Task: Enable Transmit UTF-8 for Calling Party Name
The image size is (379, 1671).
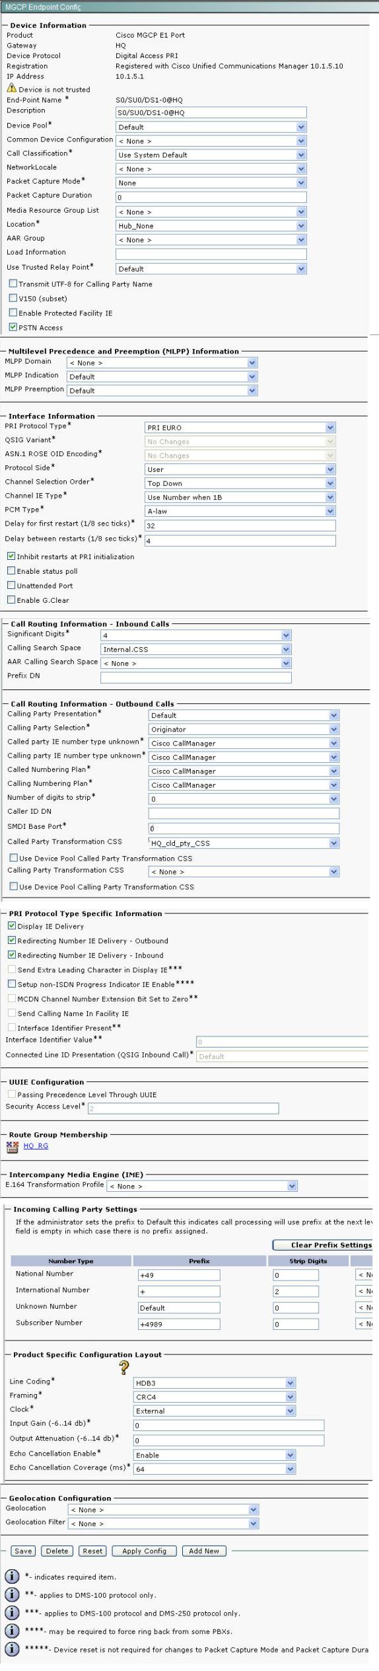Action: tap(13, 284)
